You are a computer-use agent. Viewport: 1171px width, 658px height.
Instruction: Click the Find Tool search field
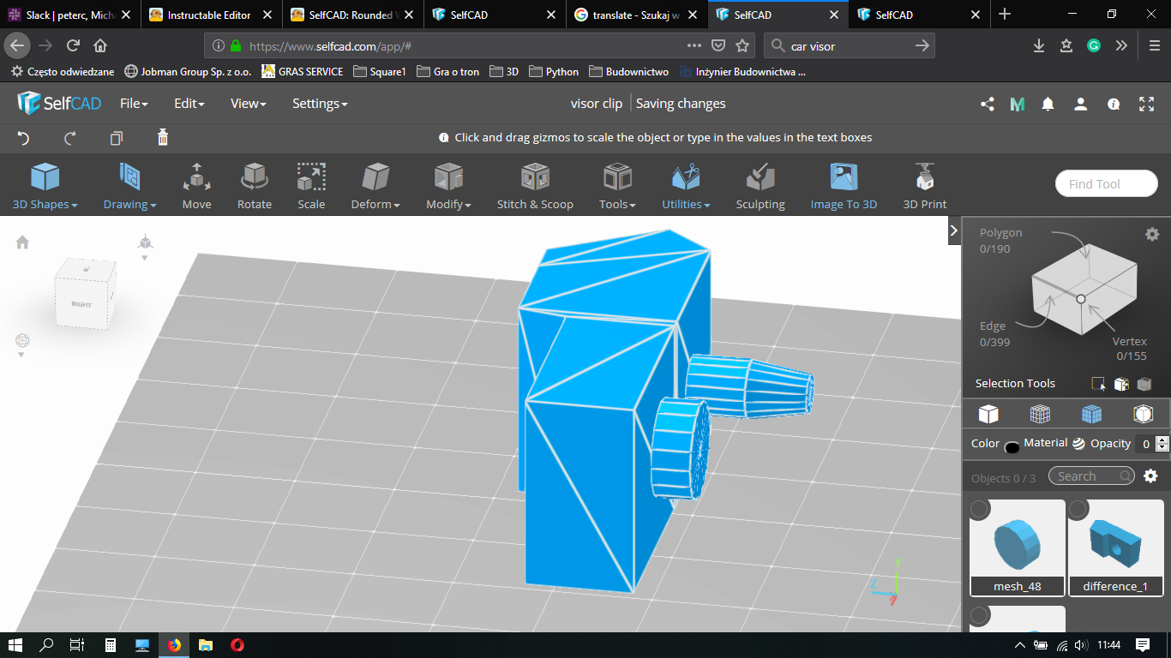pos(1107,184)
